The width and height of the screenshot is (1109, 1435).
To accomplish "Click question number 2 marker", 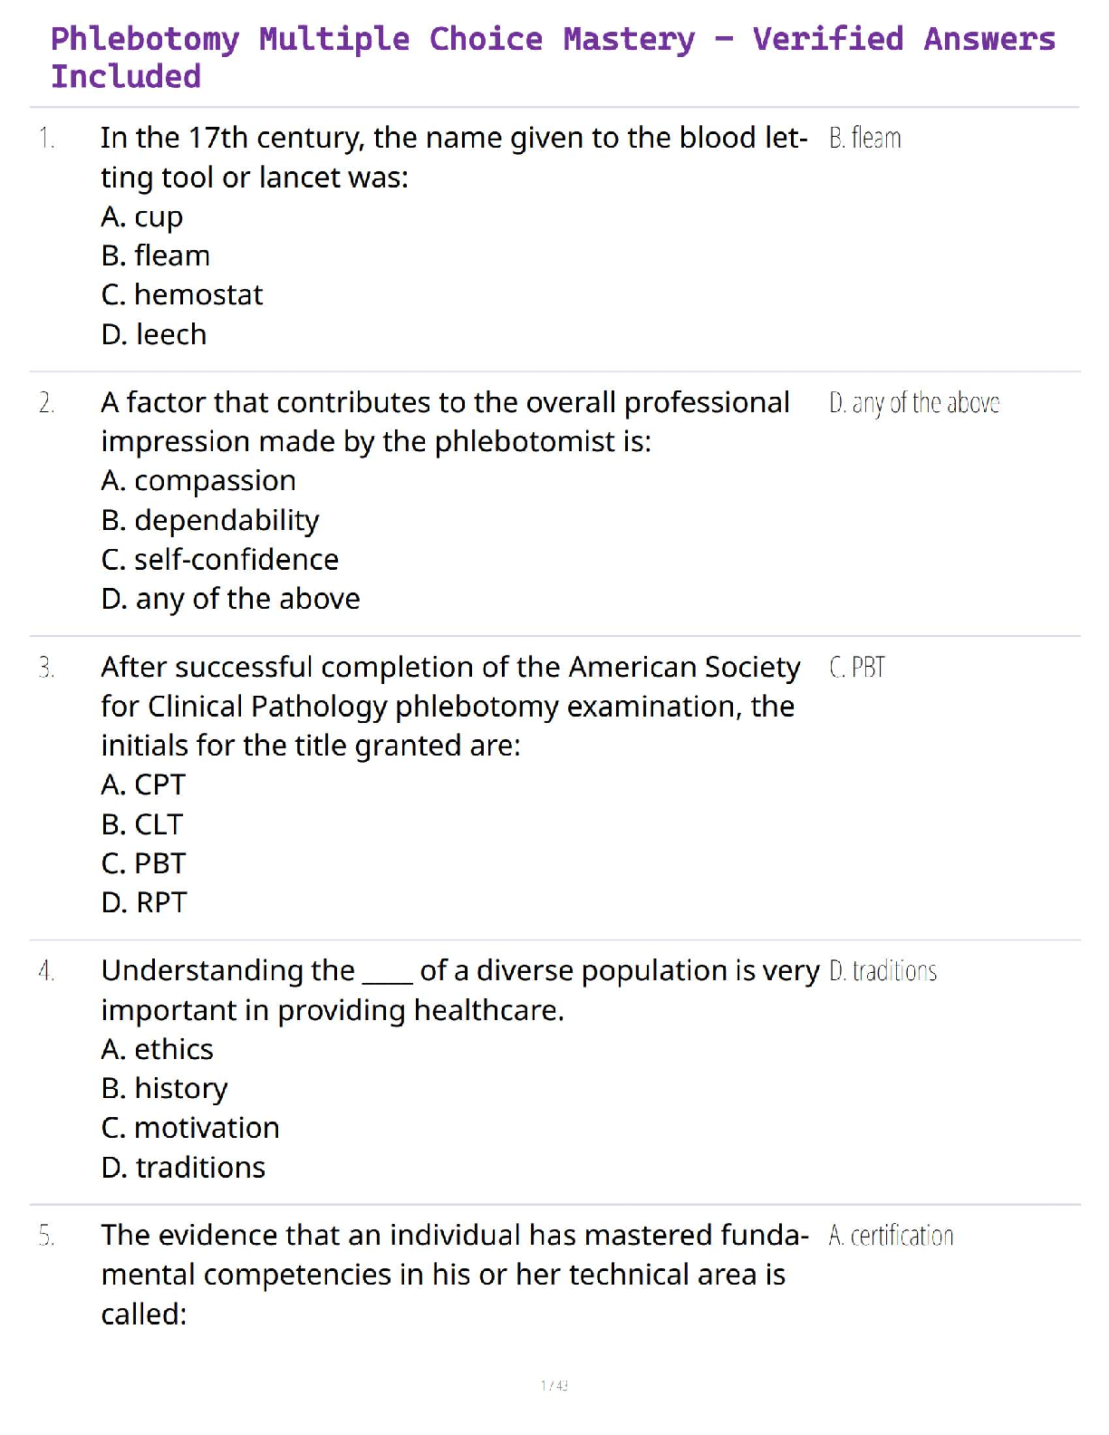I will tap(46, 403).
